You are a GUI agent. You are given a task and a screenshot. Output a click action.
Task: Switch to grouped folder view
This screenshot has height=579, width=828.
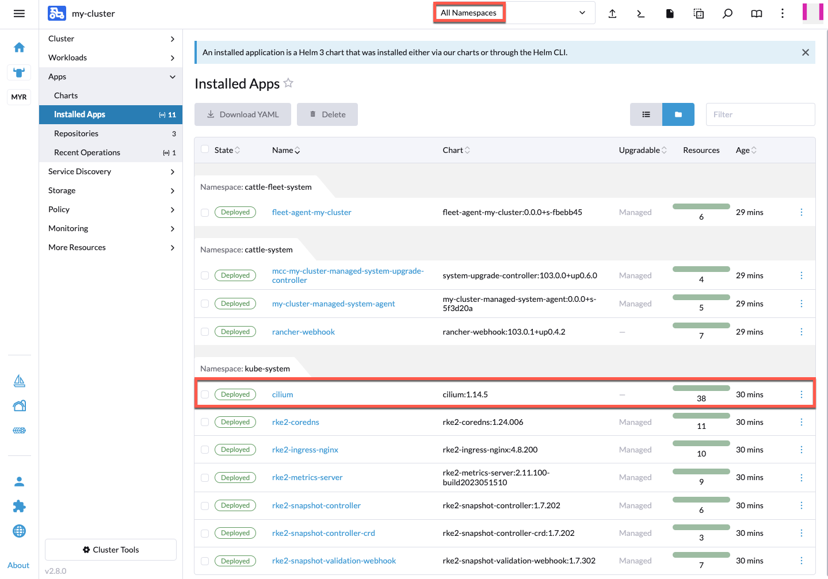click(678, 114)
